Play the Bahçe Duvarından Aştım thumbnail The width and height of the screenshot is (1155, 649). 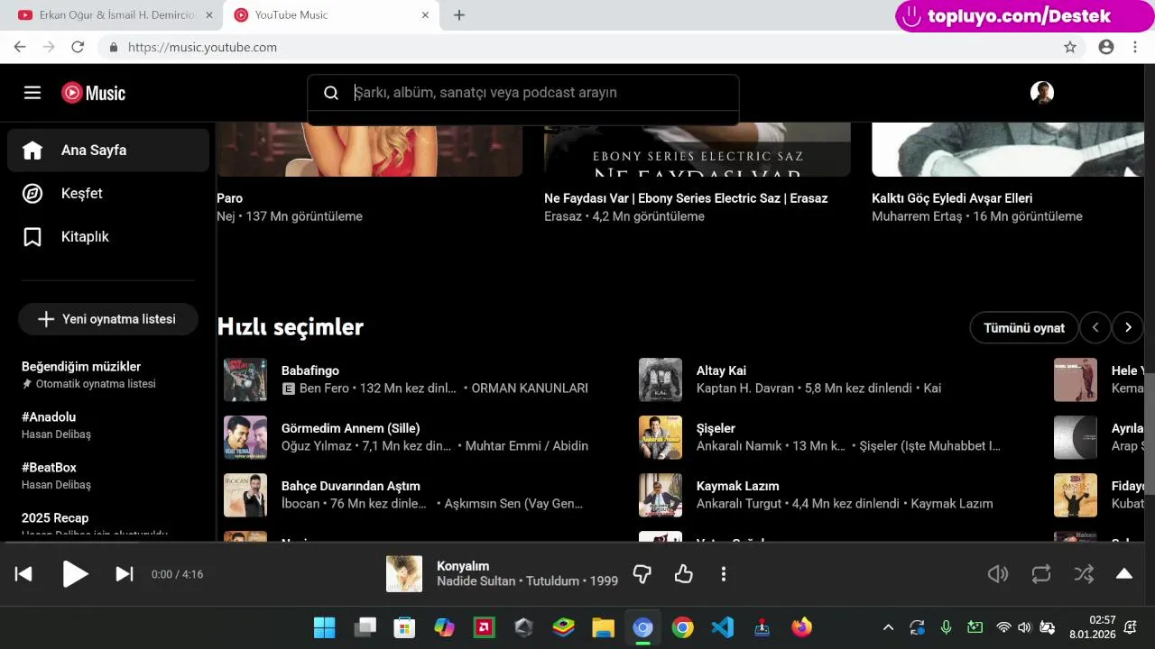(x=245, y=495)
